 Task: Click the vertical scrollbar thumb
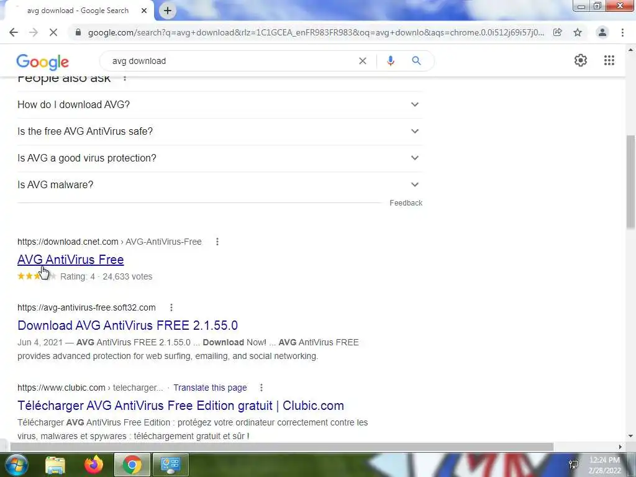coord(631,182)
